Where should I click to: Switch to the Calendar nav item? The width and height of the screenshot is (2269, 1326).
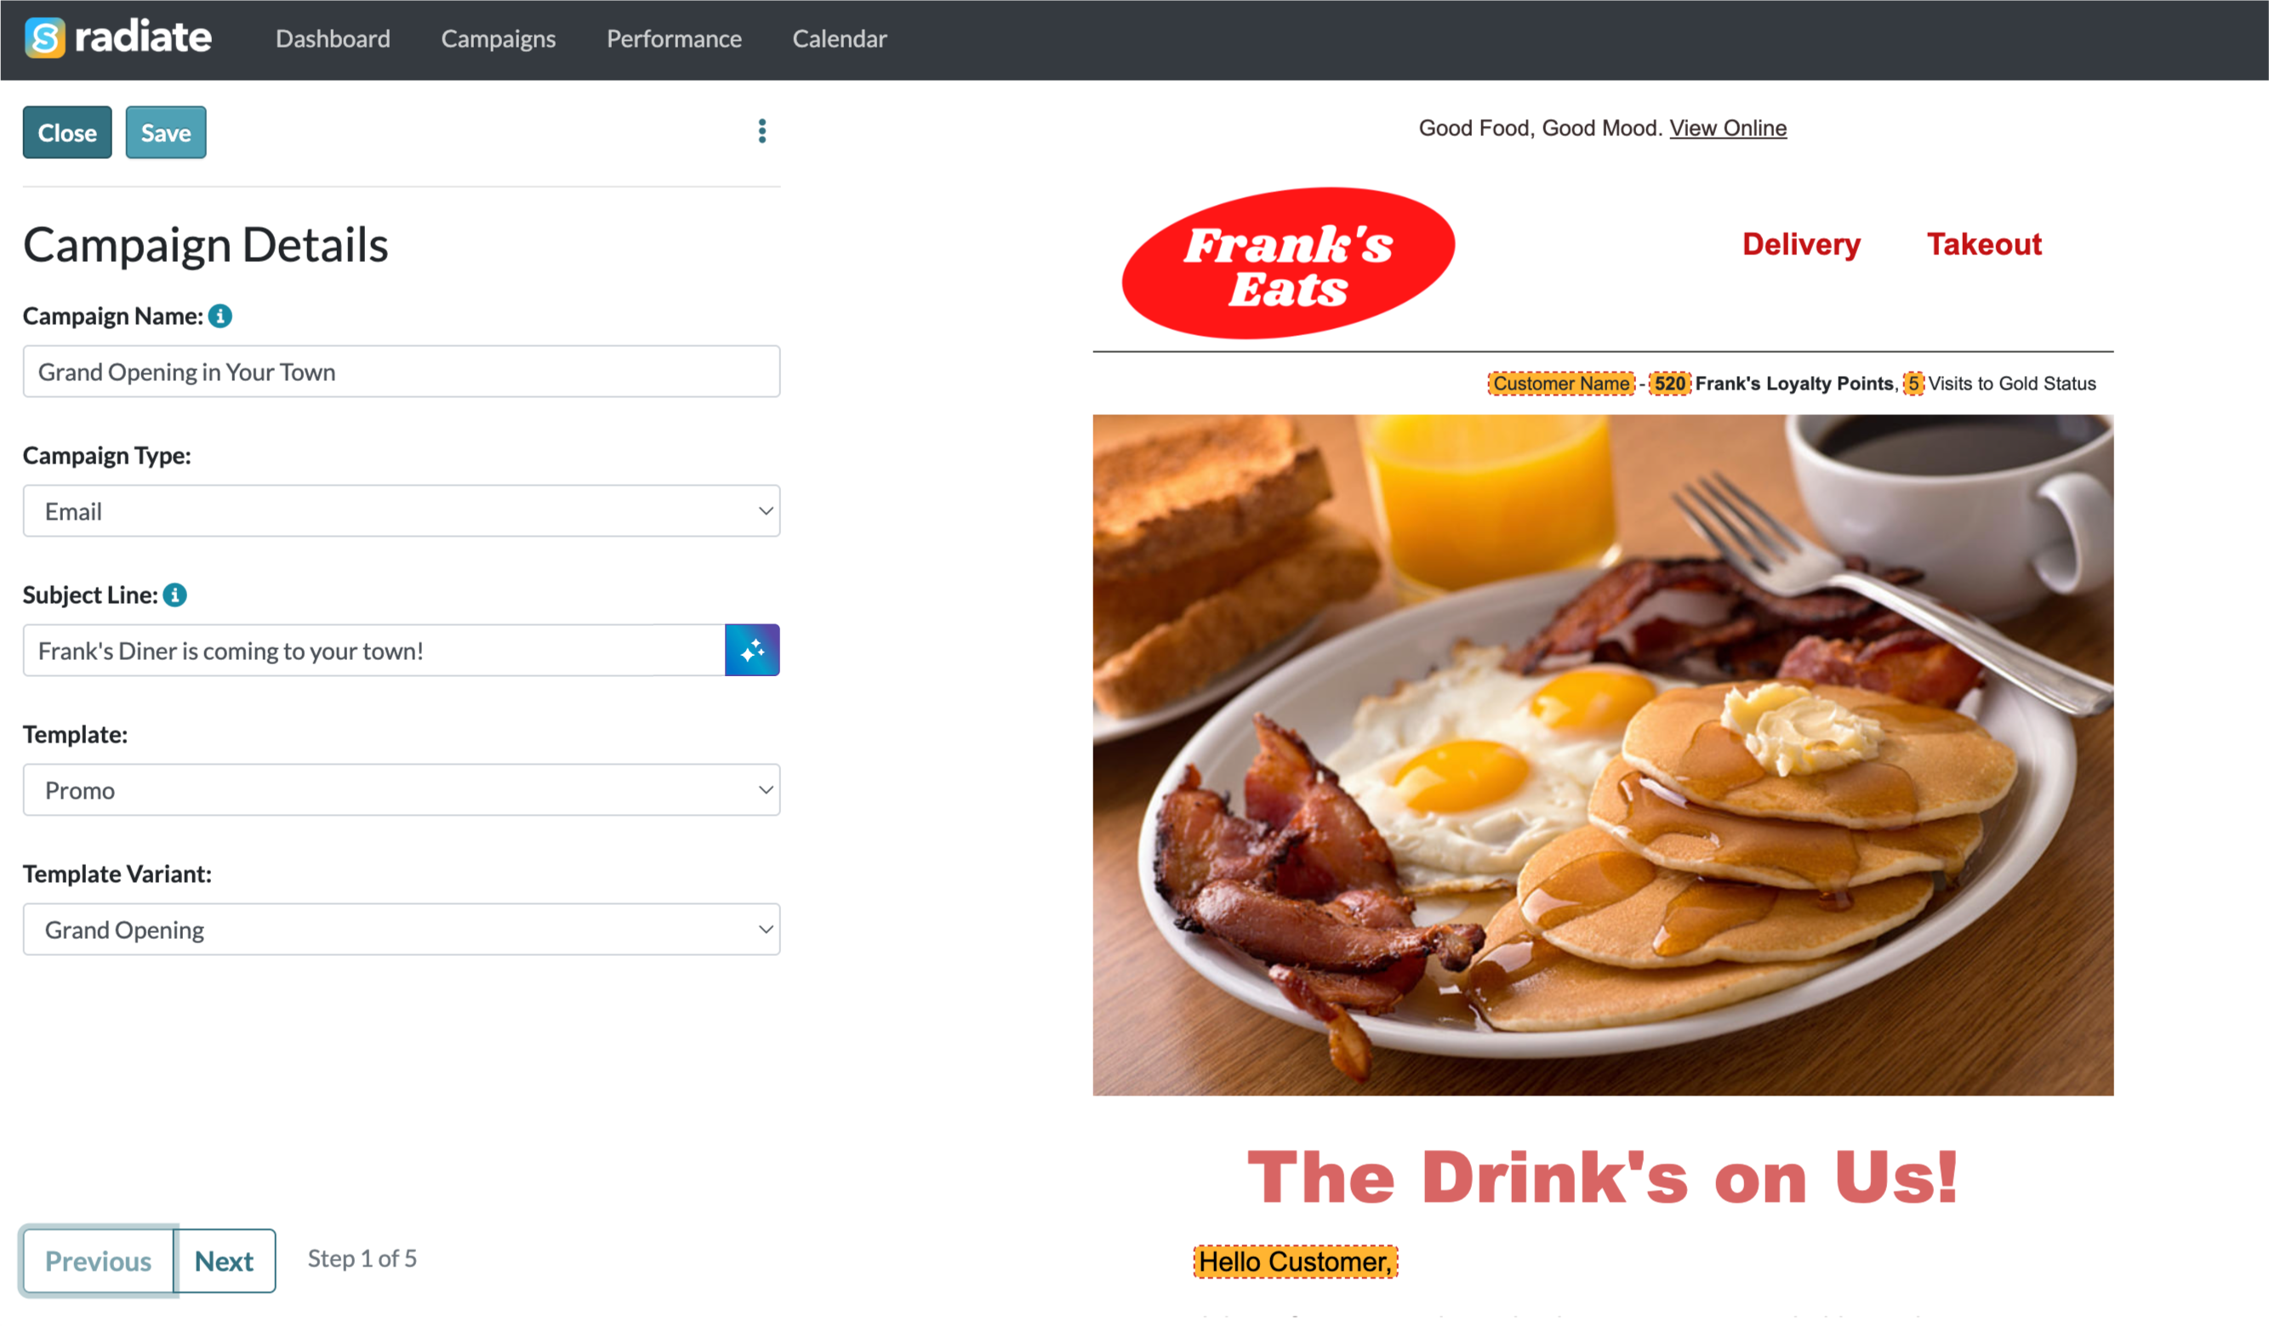(x=839, y=39)
